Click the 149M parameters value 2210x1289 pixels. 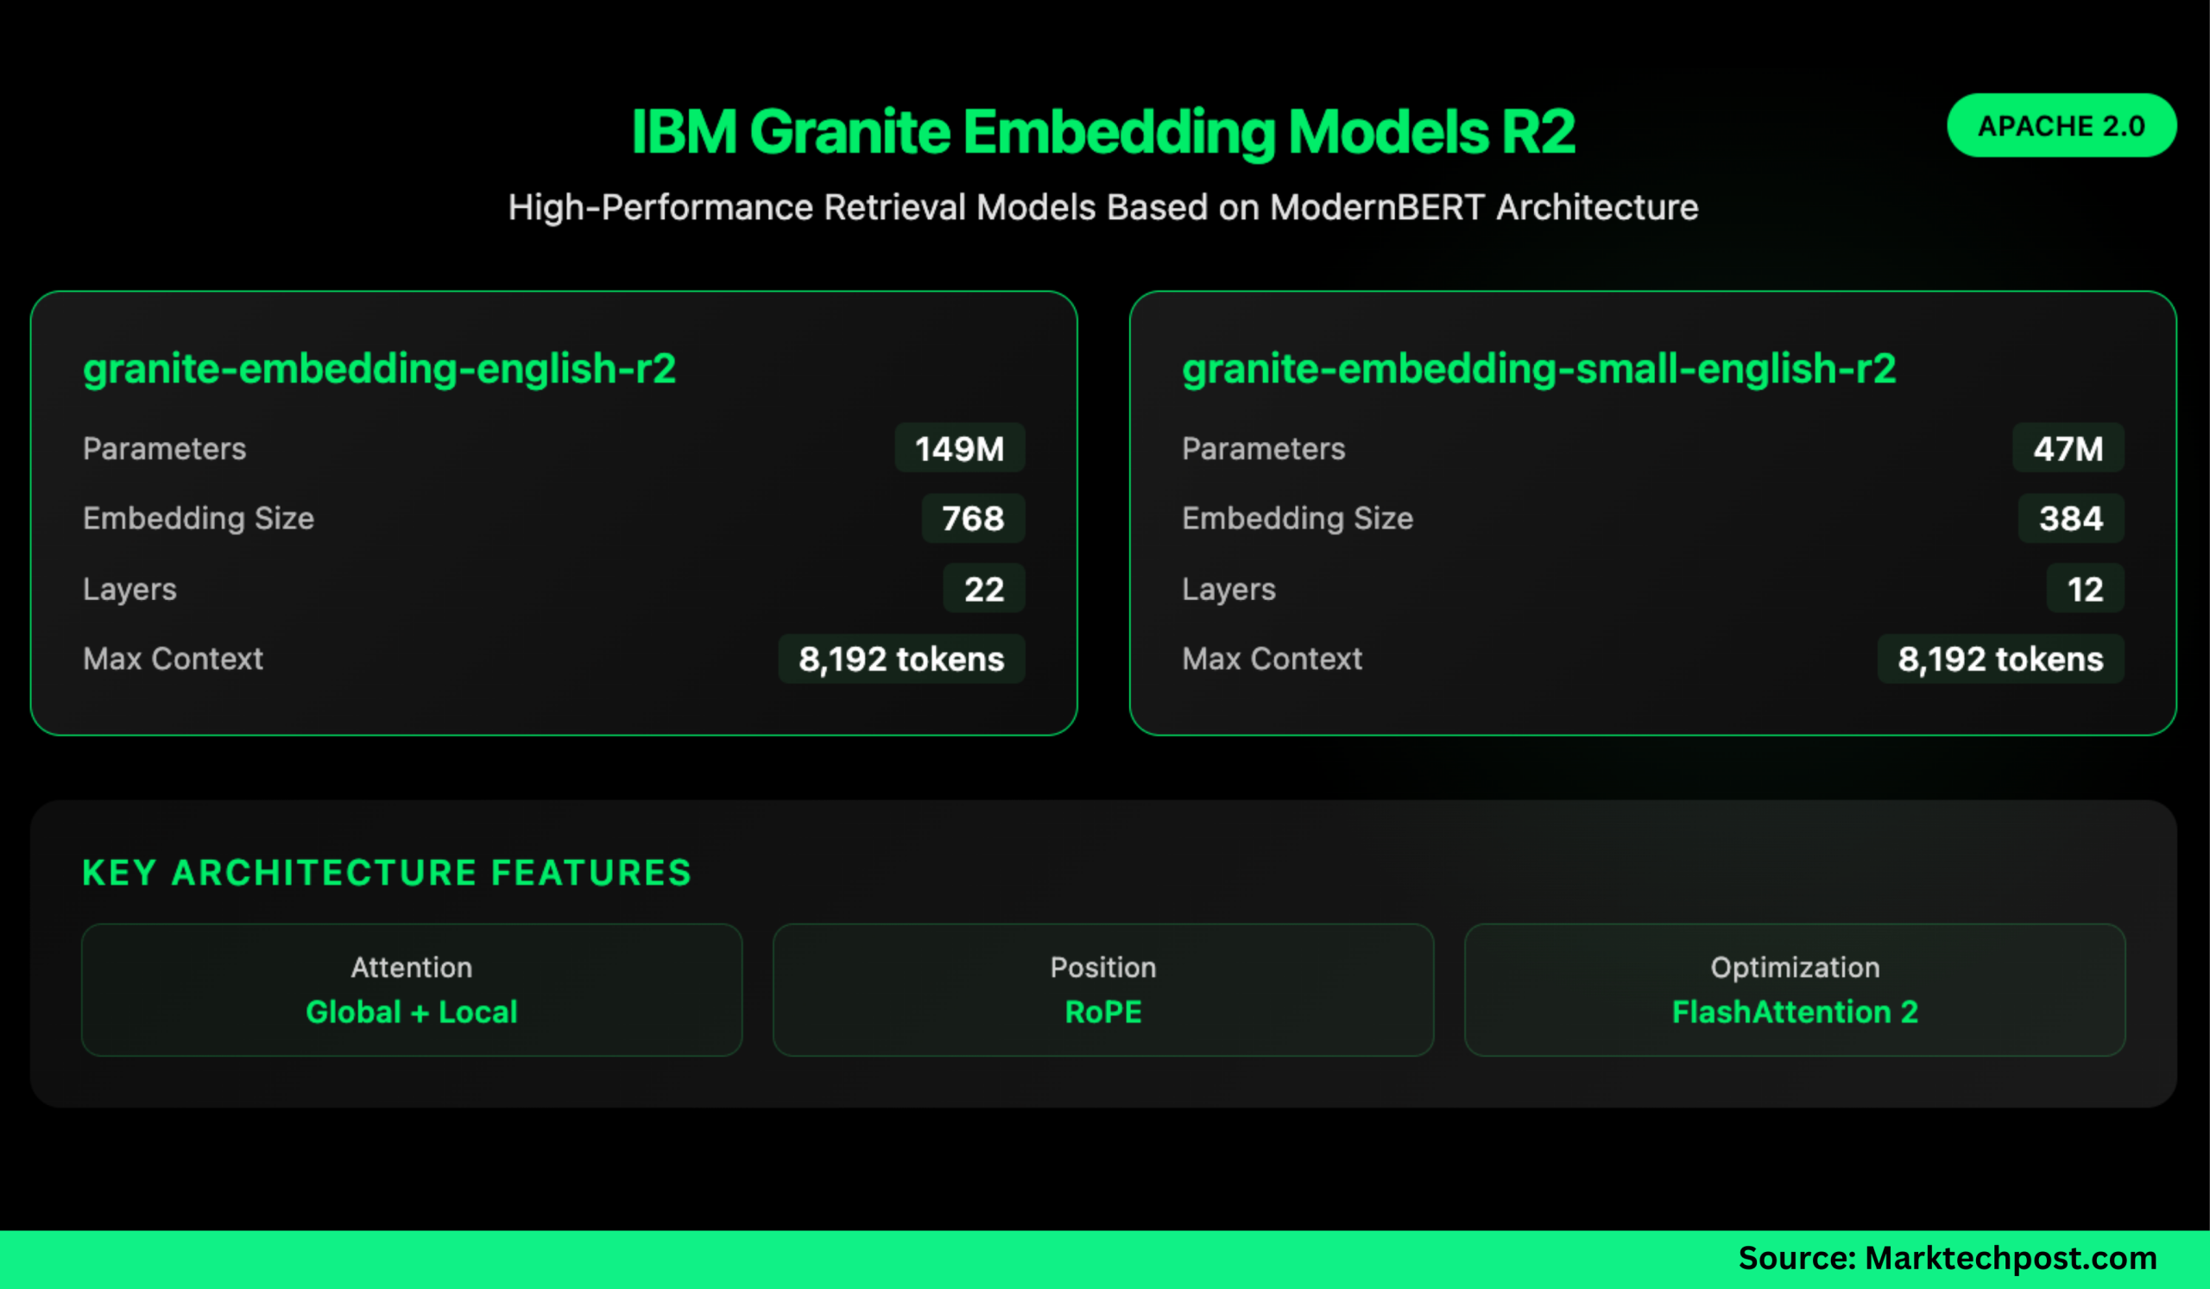pyautogui.click(x=959, y=448)
